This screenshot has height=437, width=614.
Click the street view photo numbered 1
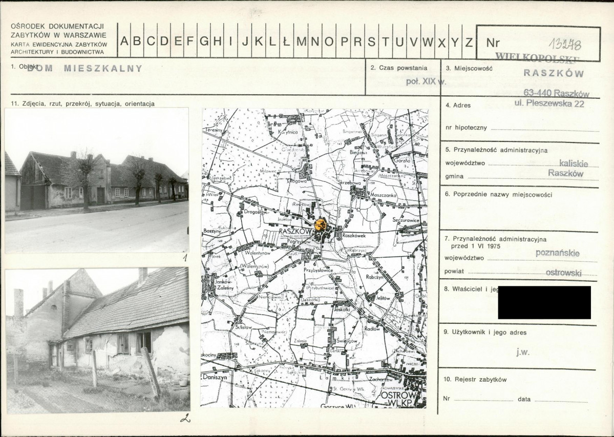pyautogui.click(x=97, y=180)
